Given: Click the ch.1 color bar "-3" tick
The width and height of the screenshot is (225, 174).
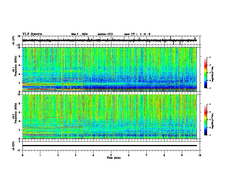Looking at the screenshot, I should [x=210, y=57].
